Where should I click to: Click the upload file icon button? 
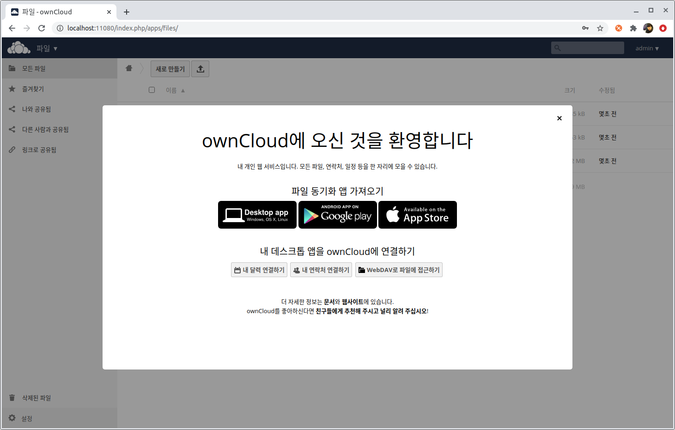tap(201, 69)
